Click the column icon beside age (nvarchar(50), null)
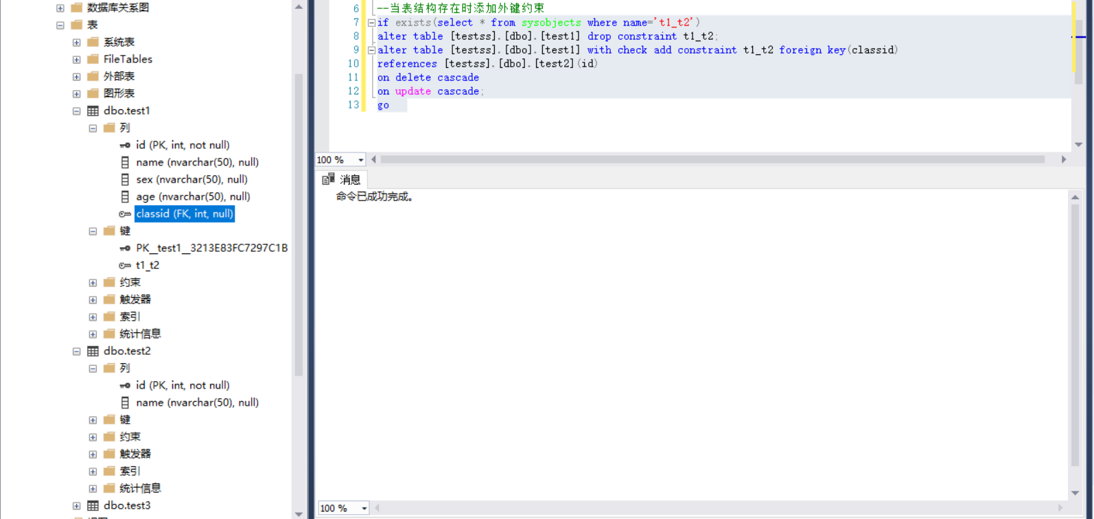 point(125,196)
